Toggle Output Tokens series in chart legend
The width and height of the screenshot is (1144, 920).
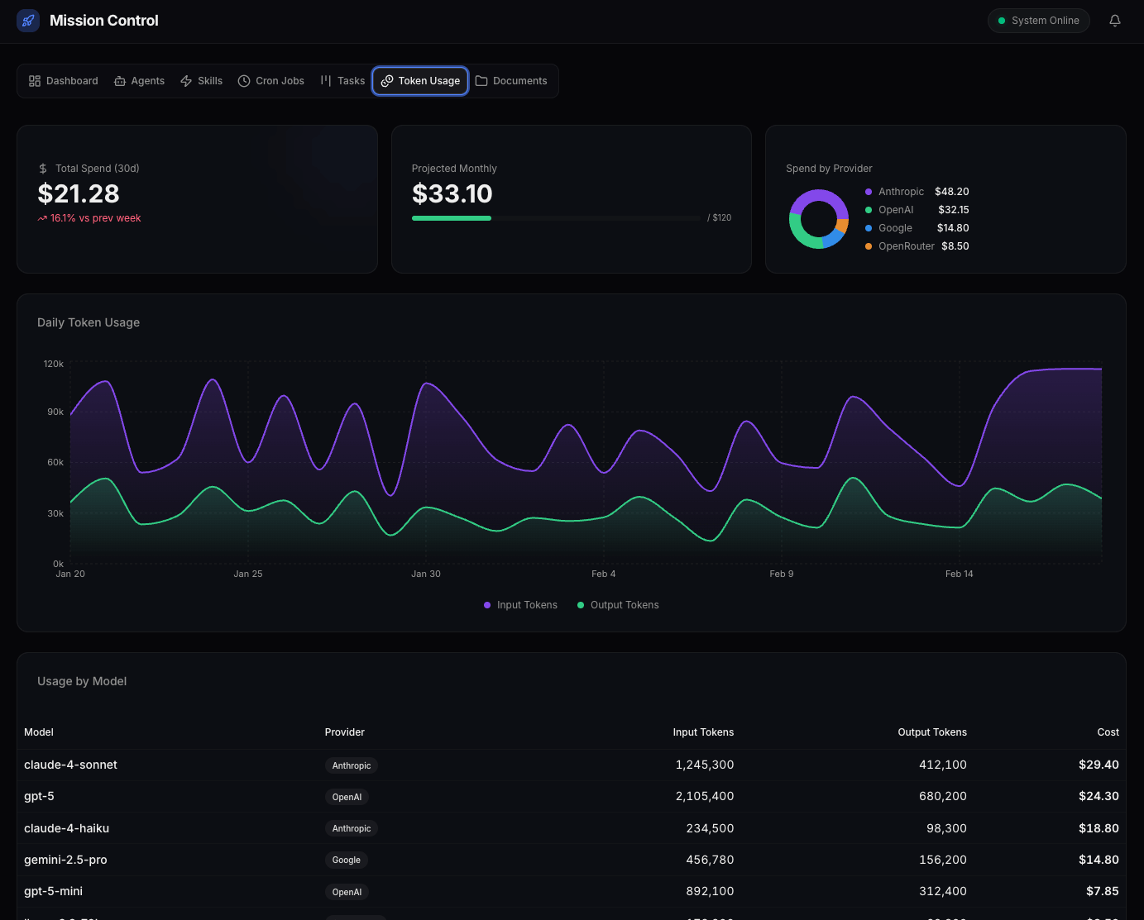tap(618, 605)
